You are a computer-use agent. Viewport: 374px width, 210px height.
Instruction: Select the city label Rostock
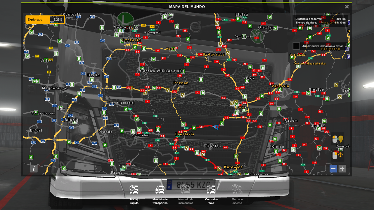click(x=71, y=14)
